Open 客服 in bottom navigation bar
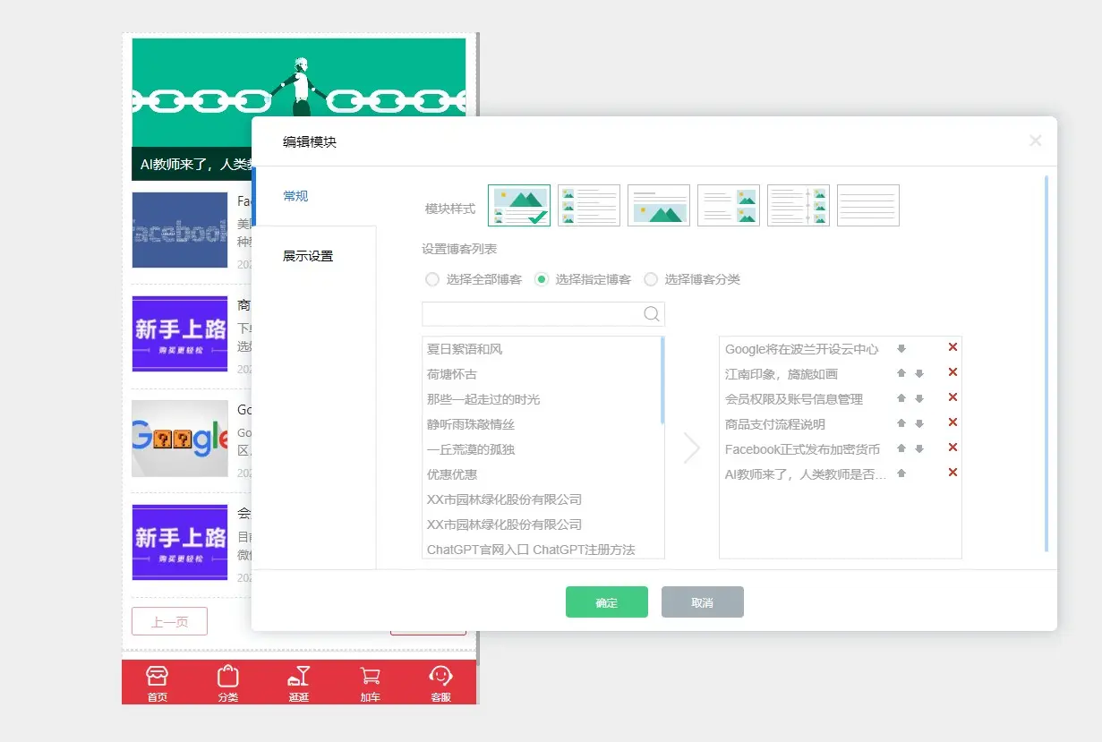 [440, 683]
